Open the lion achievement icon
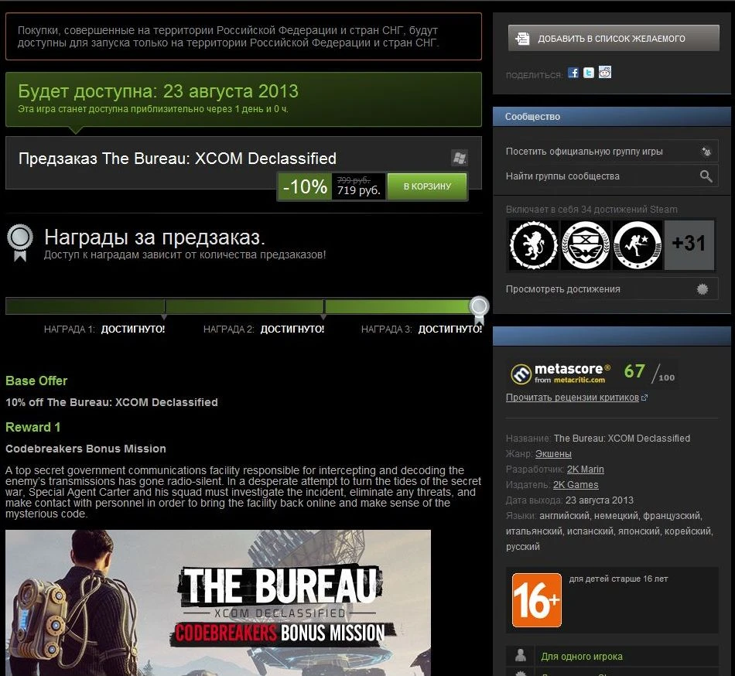The width and height of the screenshot is (735, 676). click(x=533, y=245)
